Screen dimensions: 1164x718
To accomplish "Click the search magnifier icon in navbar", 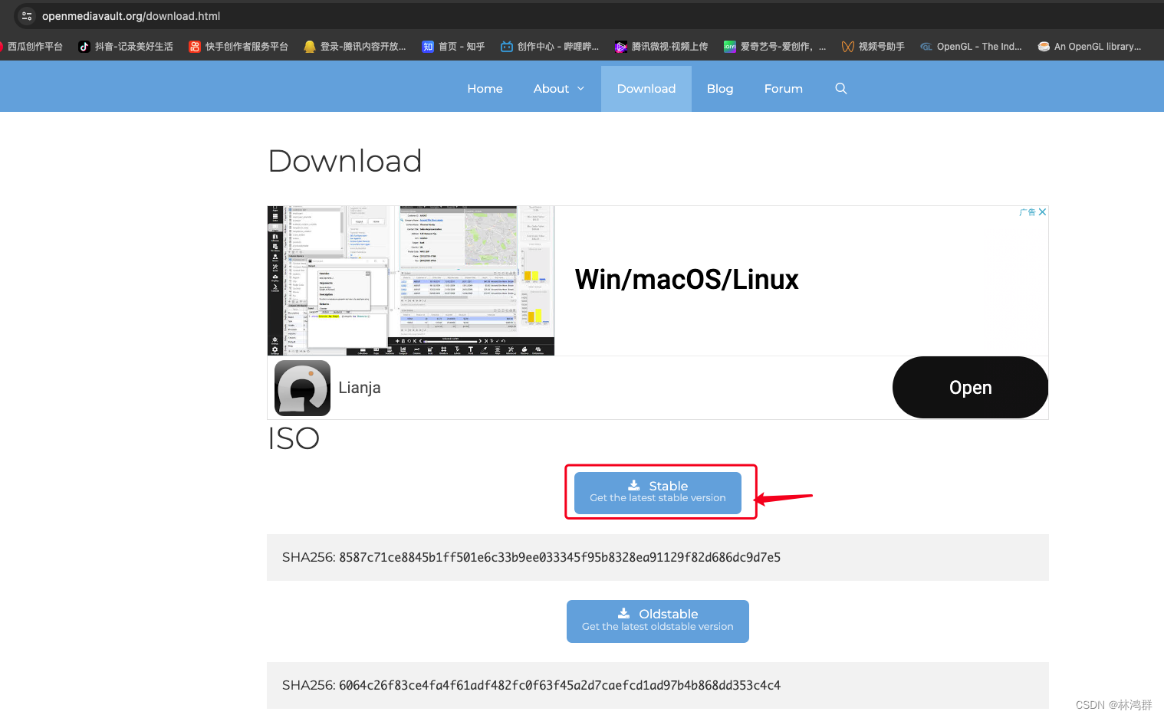I will 840,89.
